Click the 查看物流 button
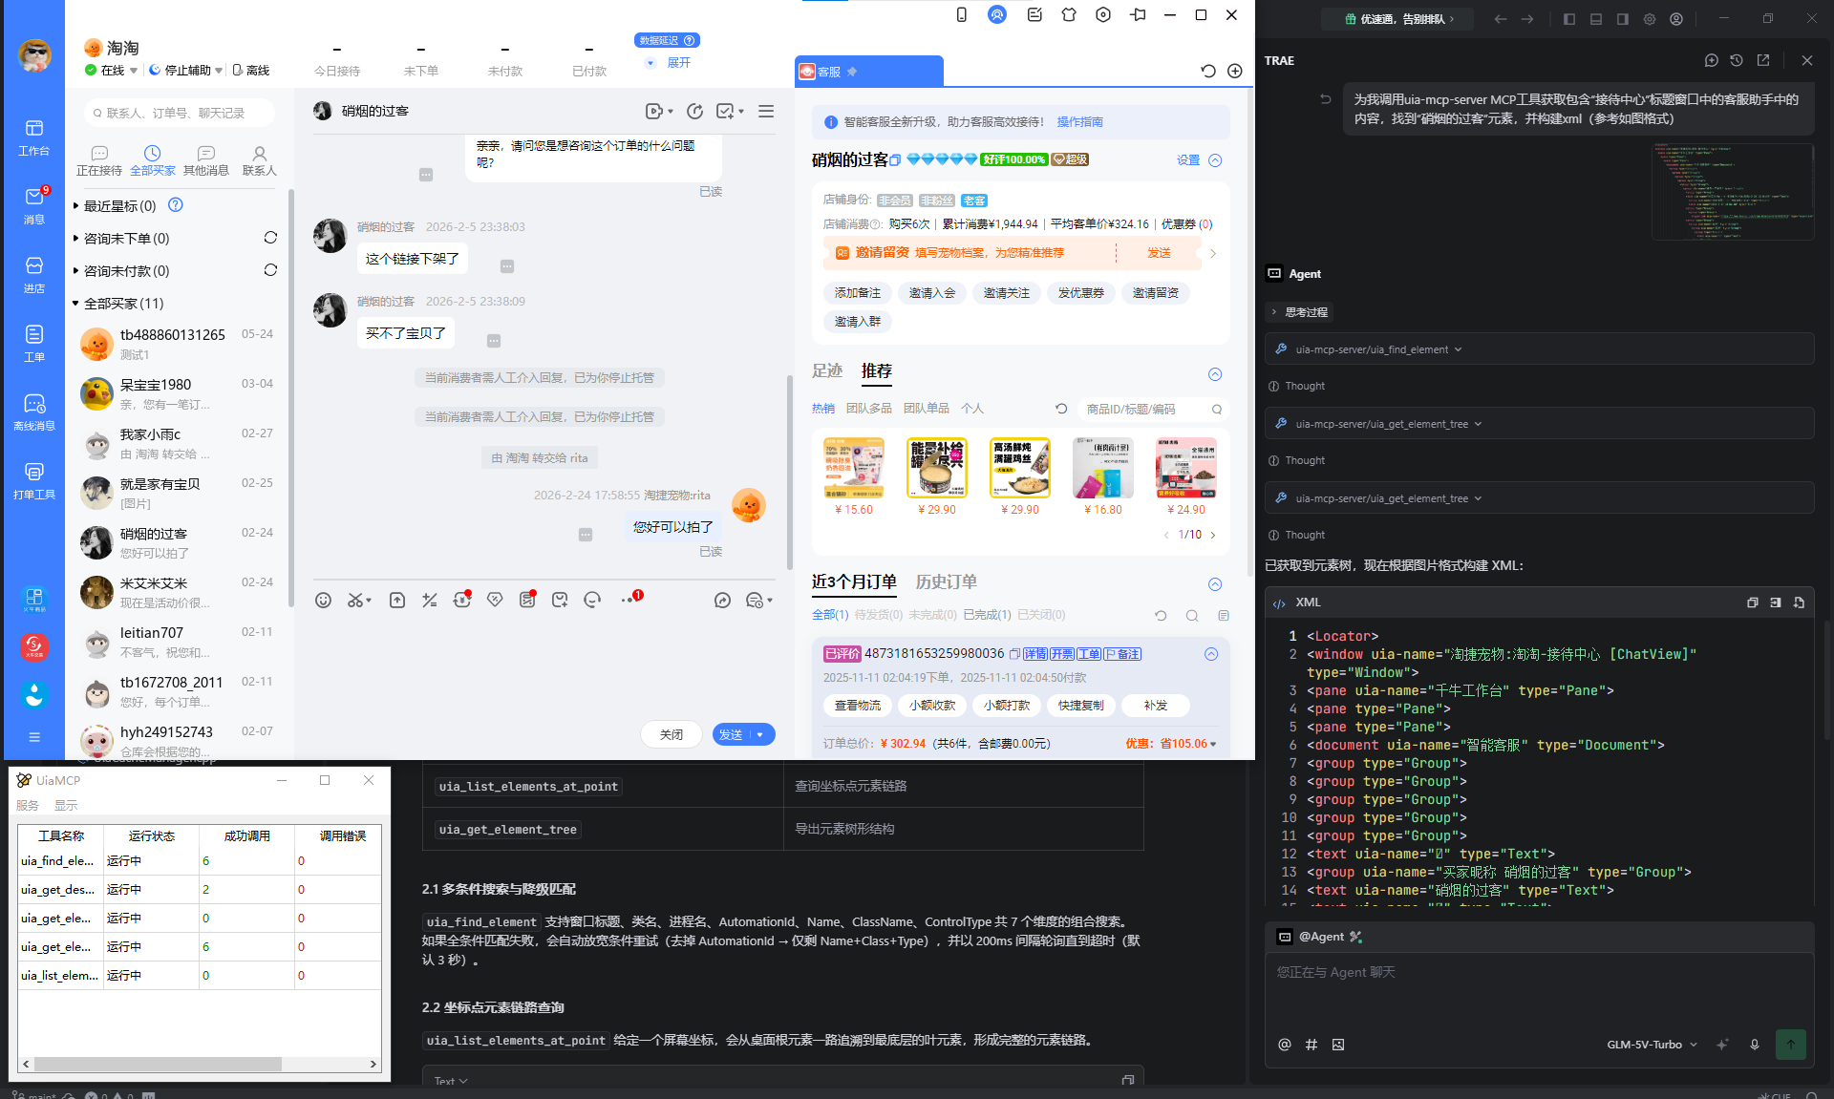 pyautogui.click(x=858, y=706)
